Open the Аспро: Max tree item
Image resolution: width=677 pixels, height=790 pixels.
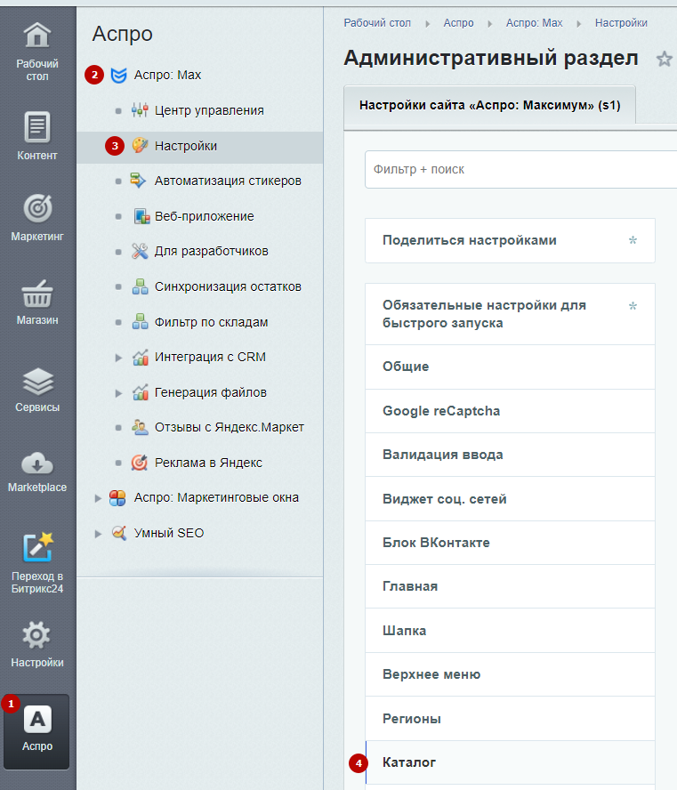[x=167, y=75]
